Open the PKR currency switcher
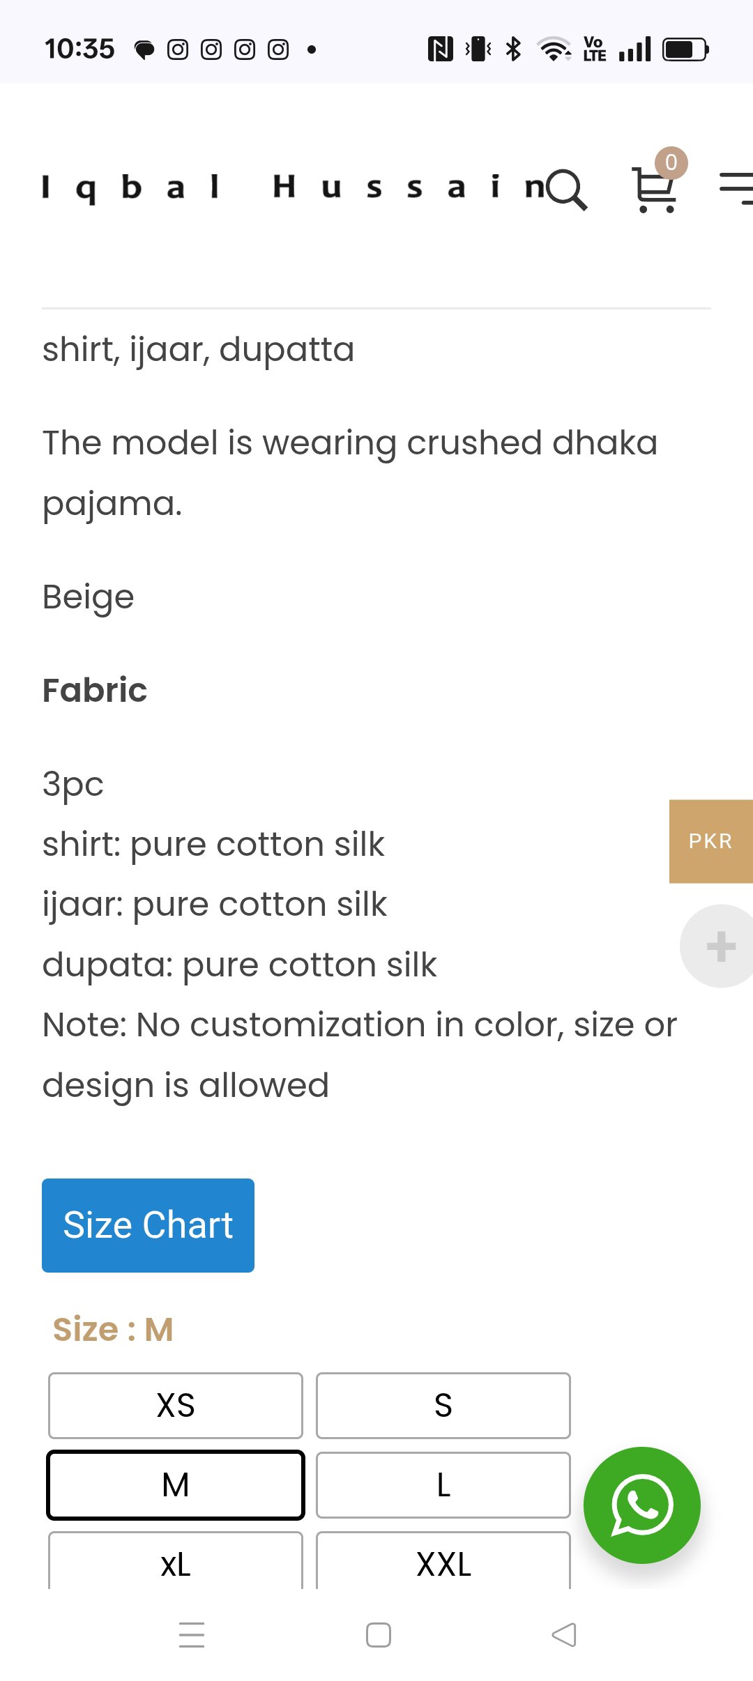 pyautogui.click(x=710, y=841)
